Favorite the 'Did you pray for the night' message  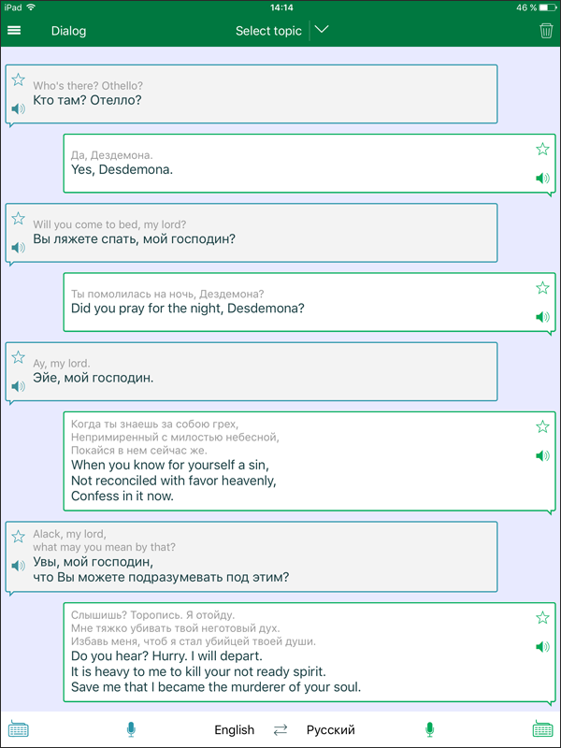tap(542, 288)
